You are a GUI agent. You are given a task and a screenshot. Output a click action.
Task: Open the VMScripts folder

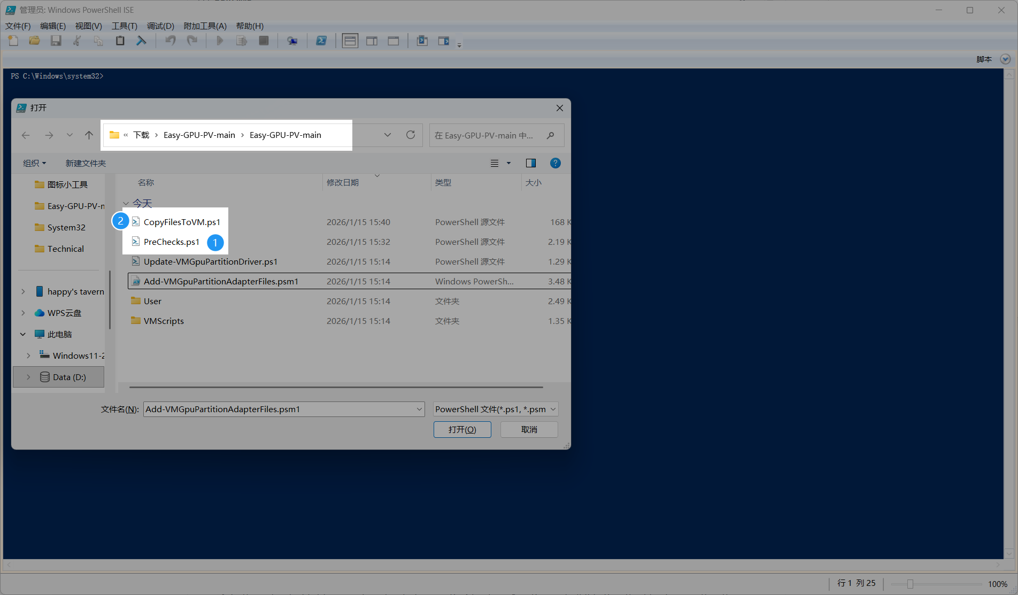[x=163, y=321]
